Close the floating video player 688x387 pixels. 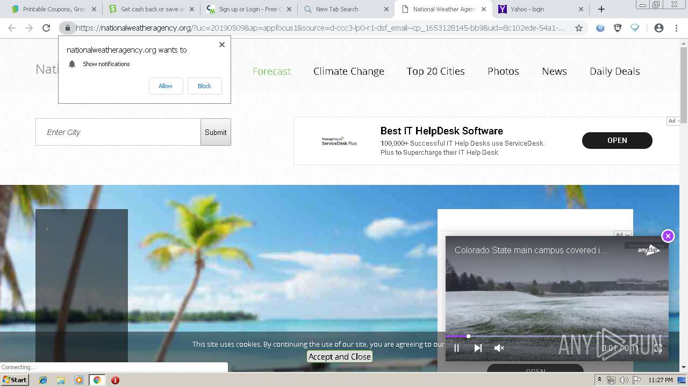pyautogui.click(x=668, y=236)
